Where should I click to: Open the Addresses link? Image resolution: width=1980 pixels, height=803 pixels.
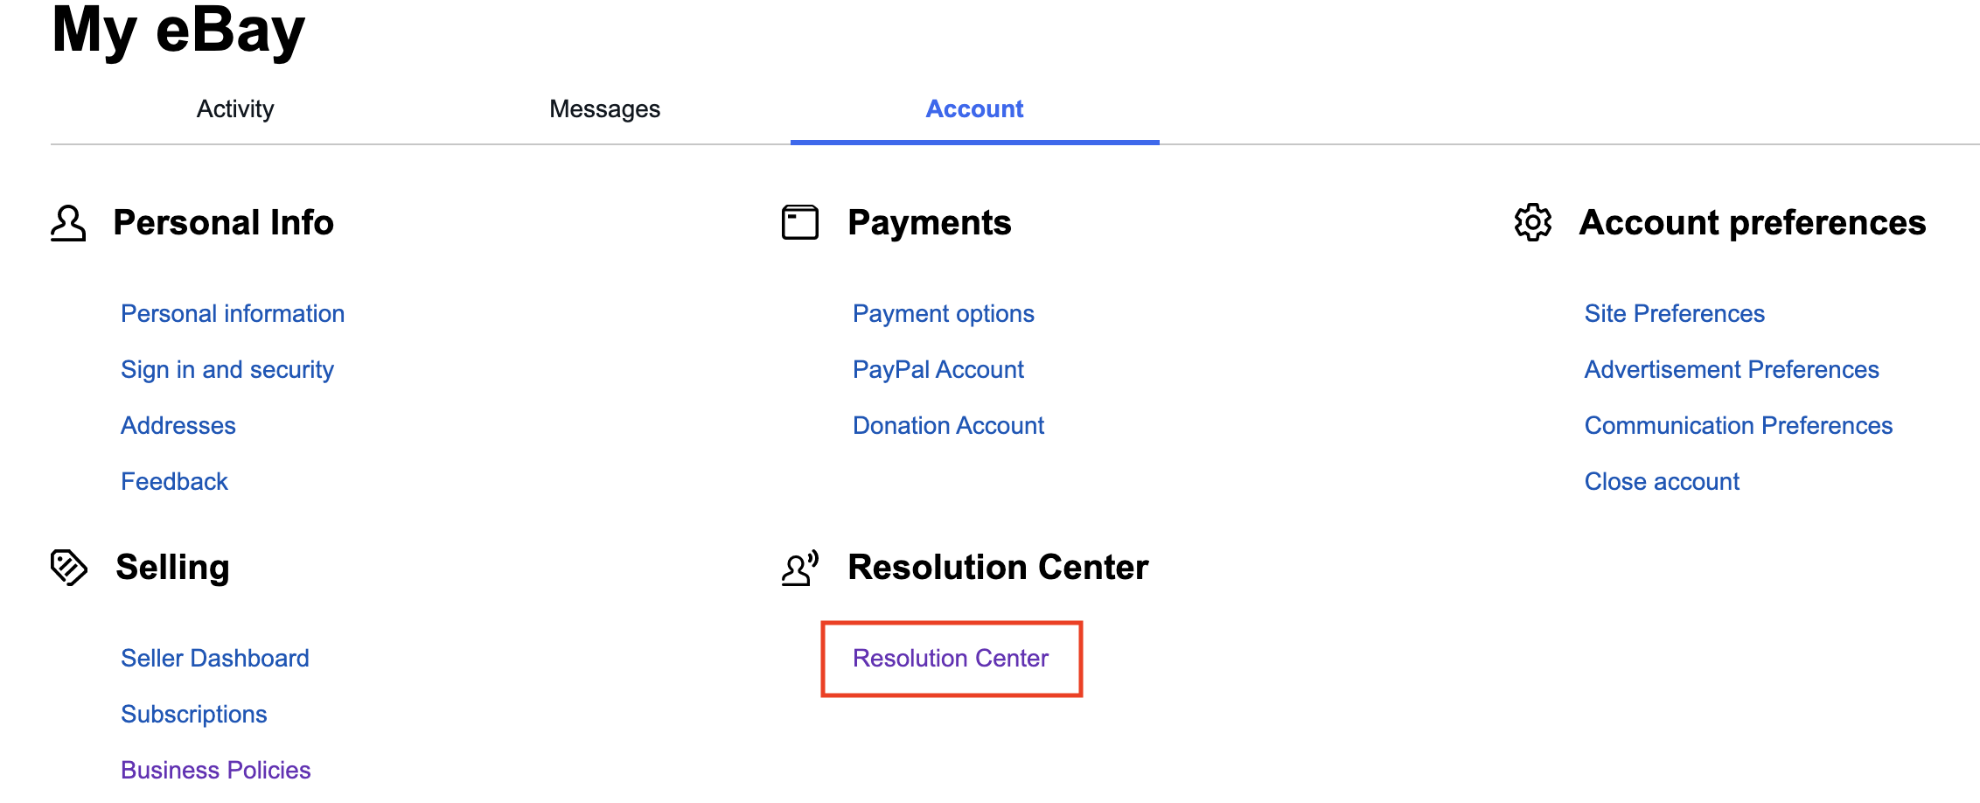[178, 425]
